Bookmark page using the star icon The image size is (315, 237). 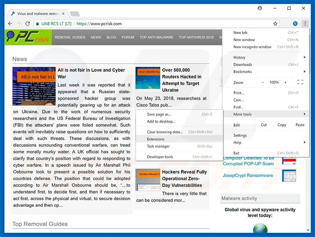click(x=275, y=24)
